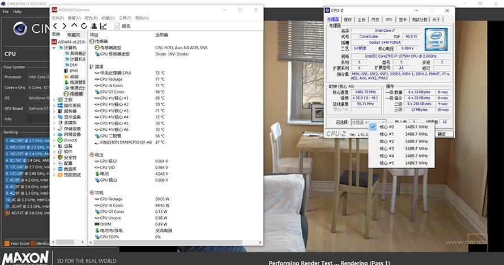Image resolution: width=504 pixels, height=265 pixels.
Task: Collapse the 计算机 tree node
Action: [54, 48]
